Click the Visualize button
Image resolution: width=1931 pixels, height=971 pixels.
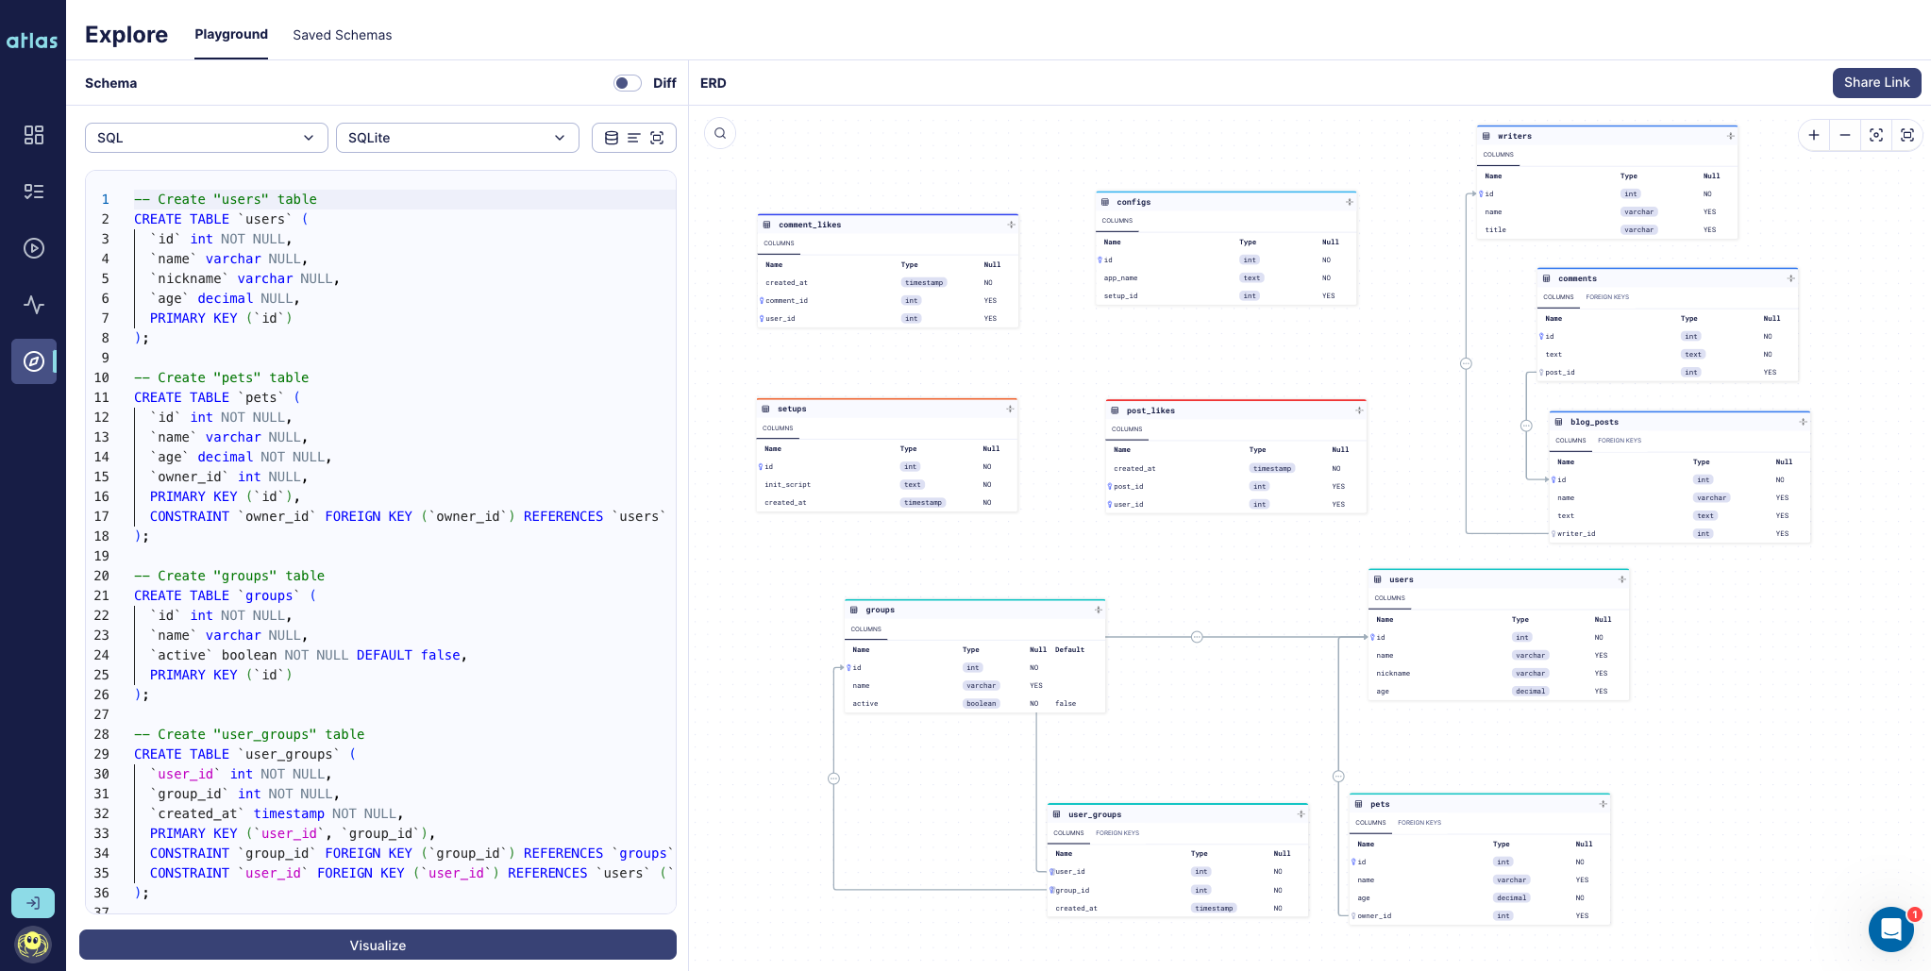(x=378, y=945)
